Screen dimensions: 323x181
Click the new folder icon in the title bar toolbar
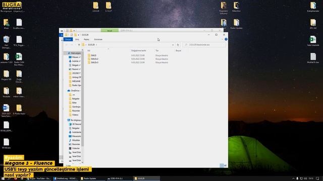[75, 35]
